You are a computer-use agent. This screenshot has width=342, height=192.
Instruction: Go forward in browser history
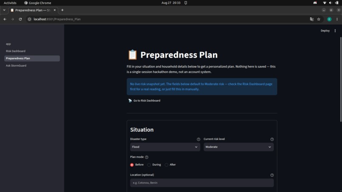[x=12, y=19]
